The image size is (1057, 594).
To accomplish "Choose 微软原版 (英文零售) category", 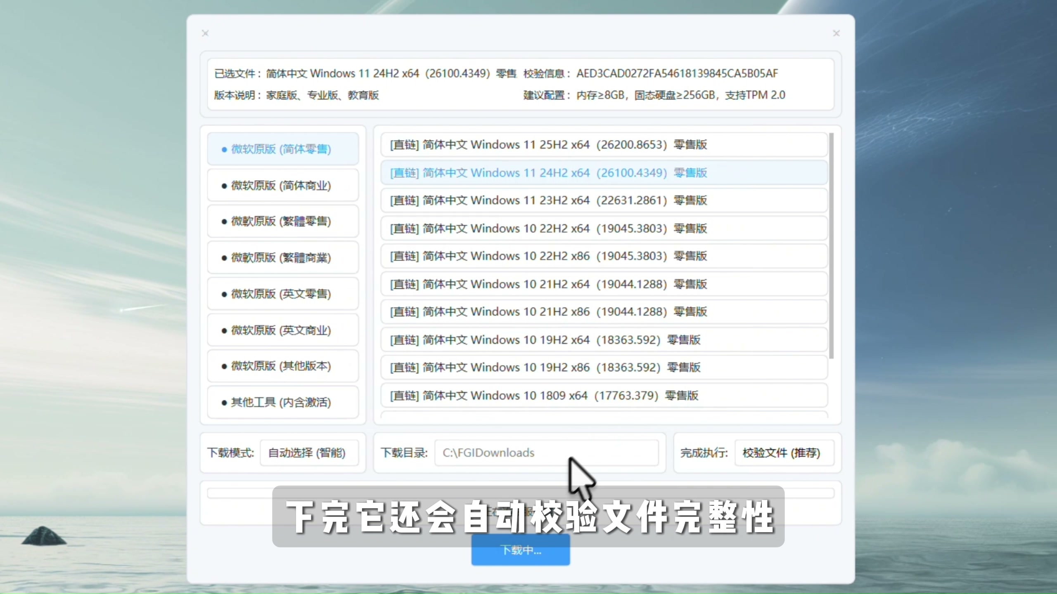I will 283,294.
